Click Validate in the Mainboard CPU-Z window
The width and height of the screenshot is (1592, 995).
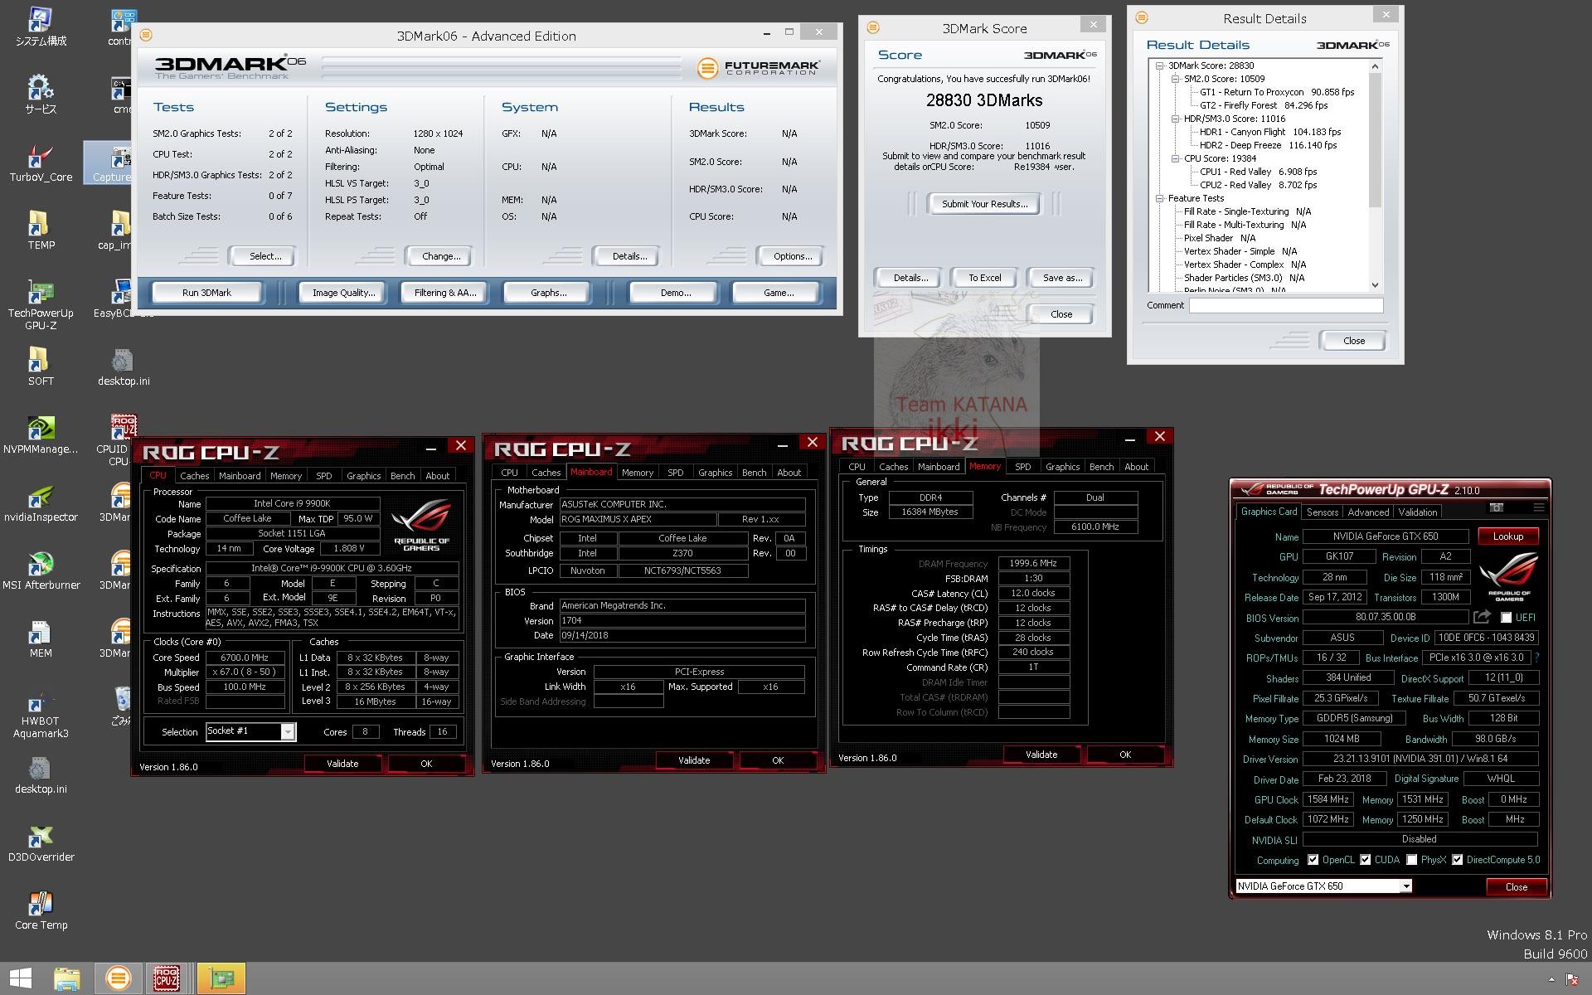(694, 760)
